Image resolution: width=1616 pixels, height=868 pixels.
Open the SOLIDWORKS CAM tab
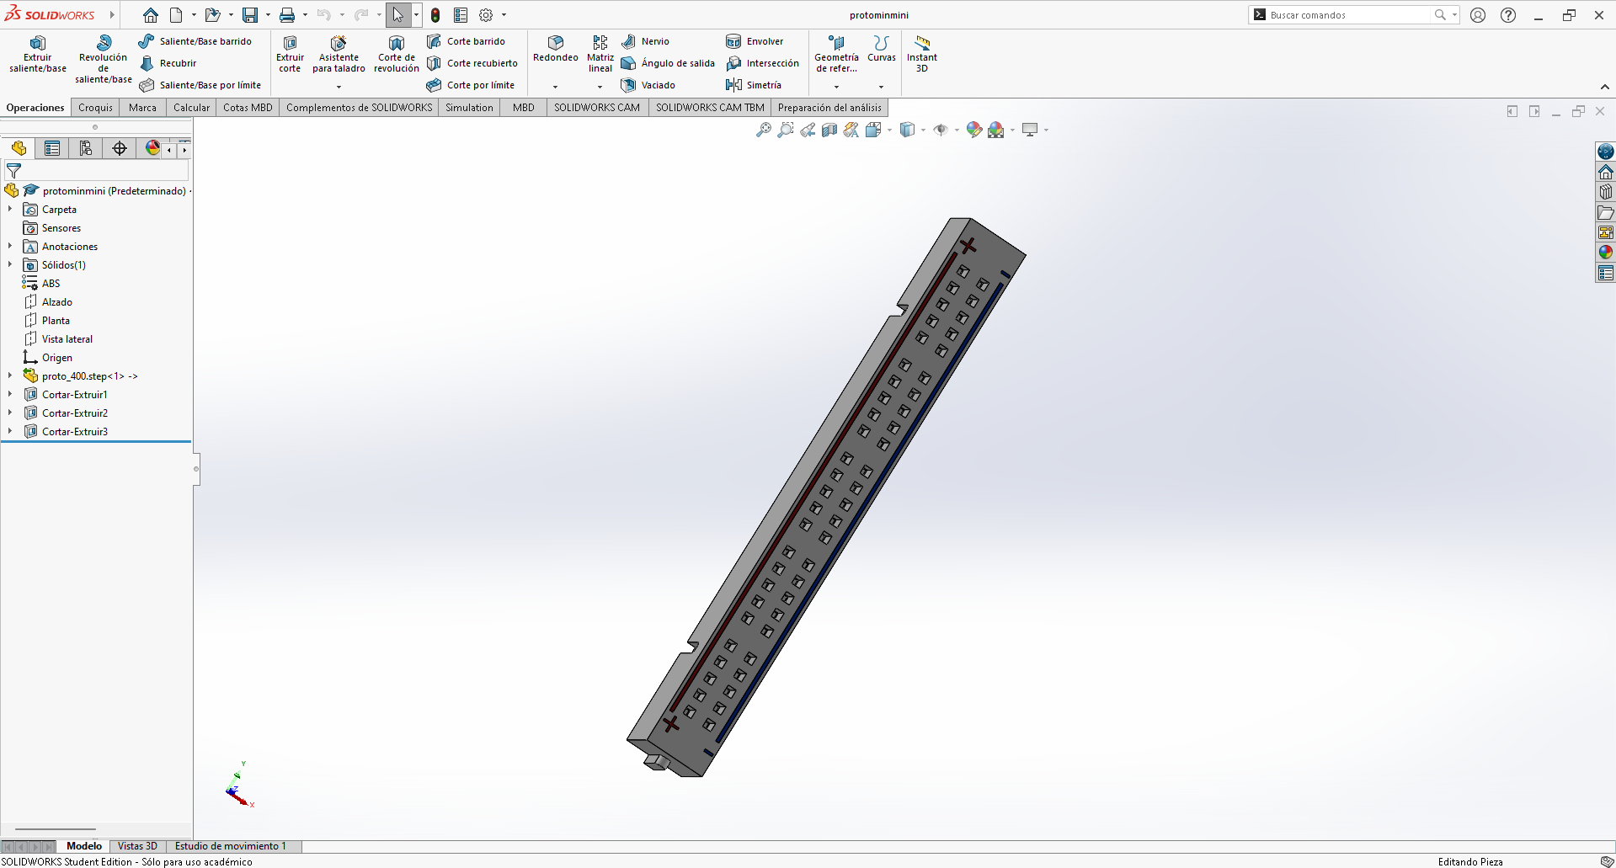(597, 108)
